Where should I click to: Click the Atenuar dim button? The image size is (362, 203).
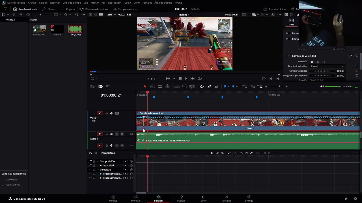point(347,87)
